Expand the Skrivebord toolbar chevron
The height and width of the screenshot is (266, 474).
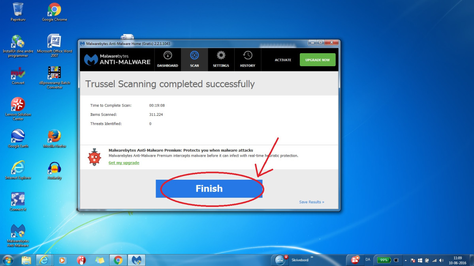[x=312, y=258]
